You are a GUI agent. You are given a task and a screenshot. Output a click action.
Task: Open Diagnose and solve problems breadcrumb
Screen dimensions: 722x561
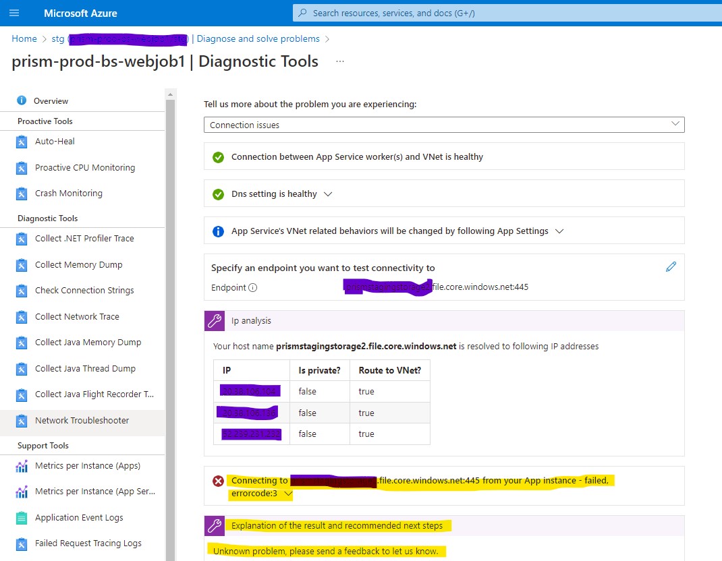[258, 38]
